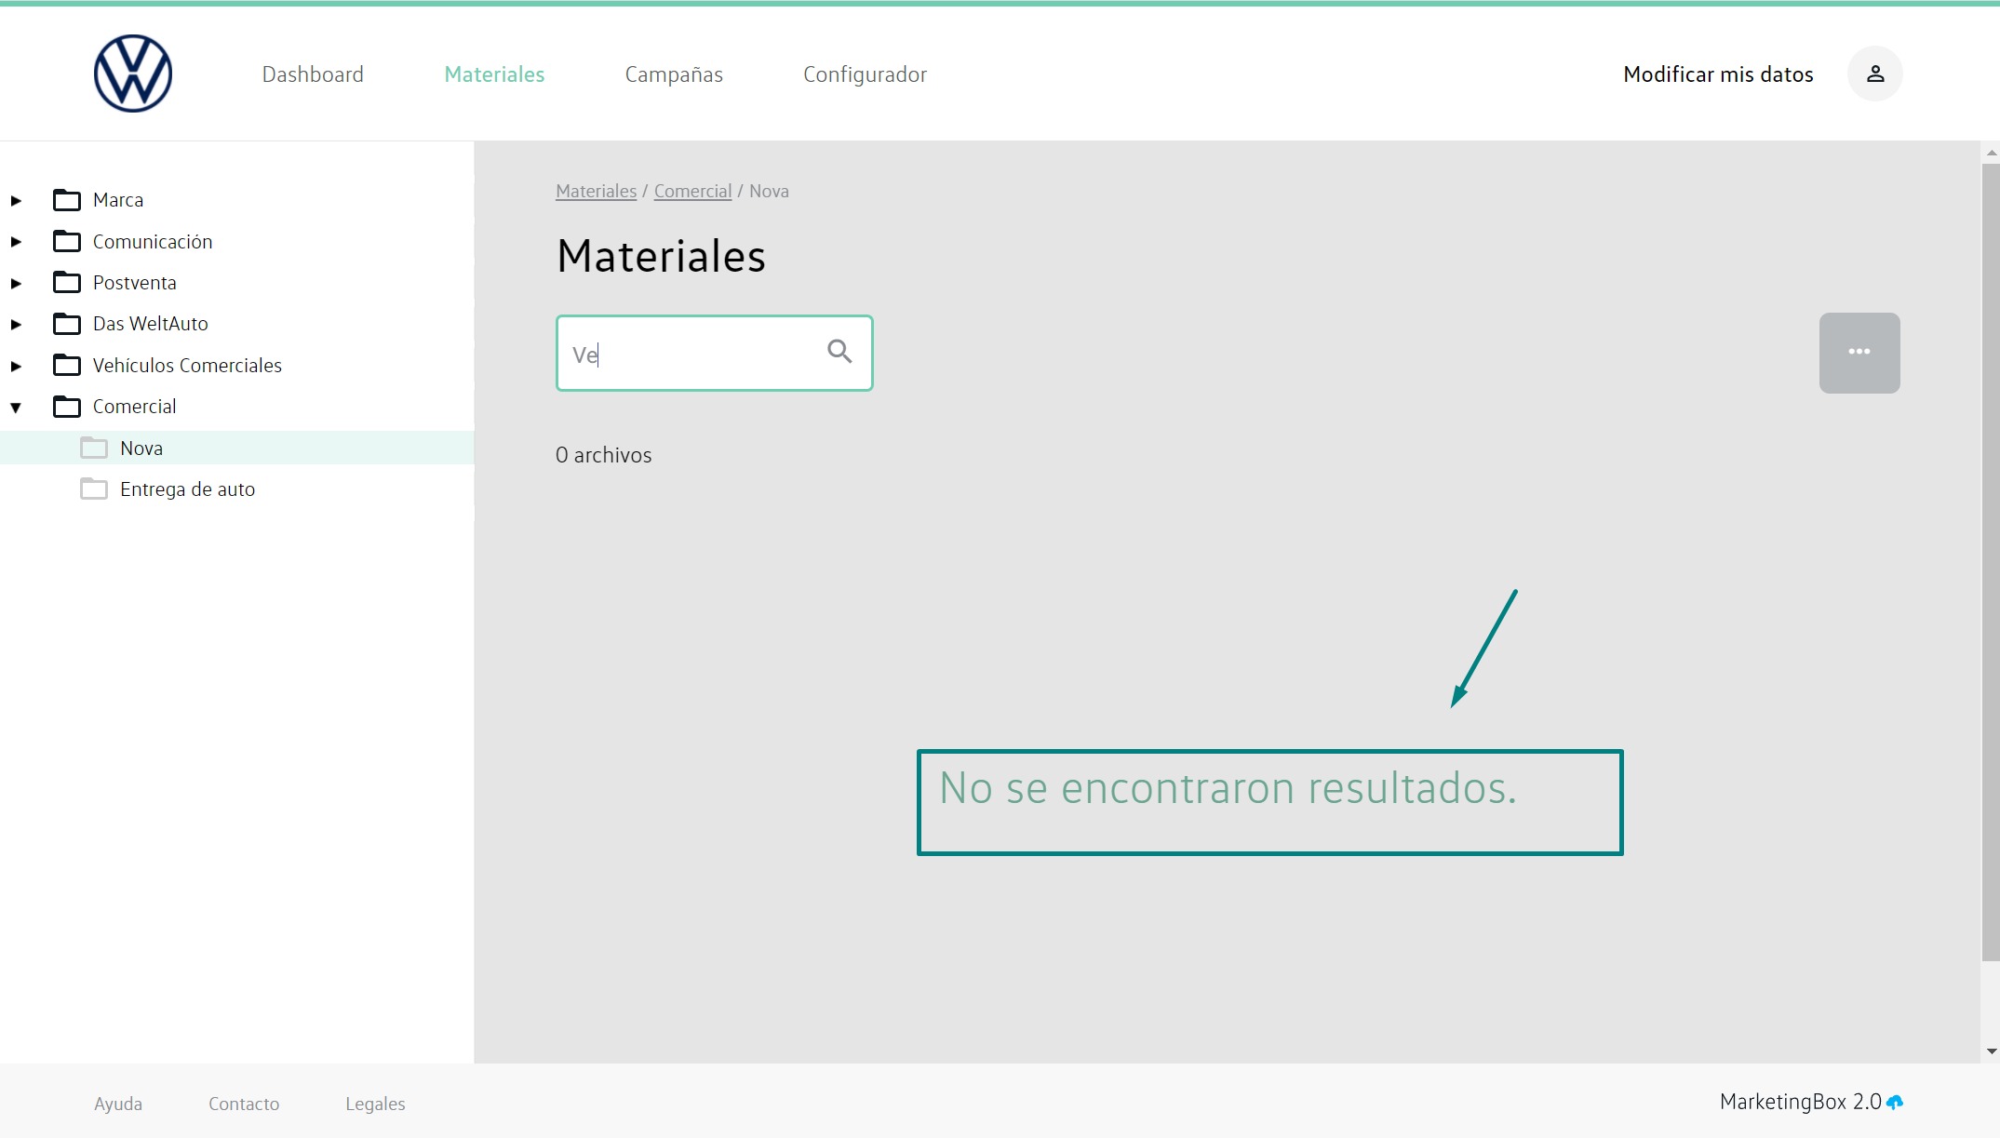Expand the Marca folder arrow
Viewport: 2000px width, 1138px height.
16,200
